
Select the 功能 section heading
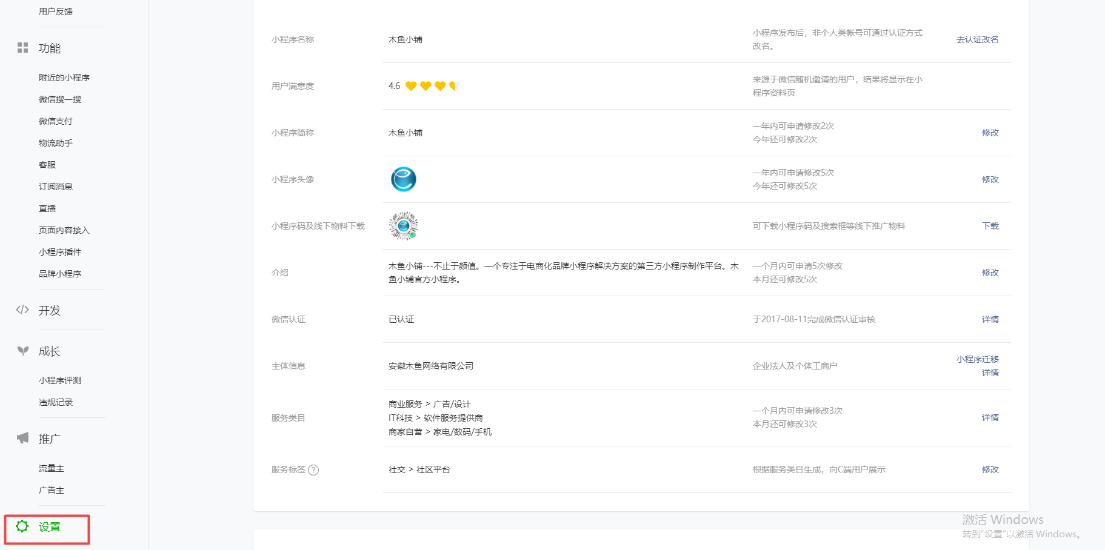[x=50, y=48]
